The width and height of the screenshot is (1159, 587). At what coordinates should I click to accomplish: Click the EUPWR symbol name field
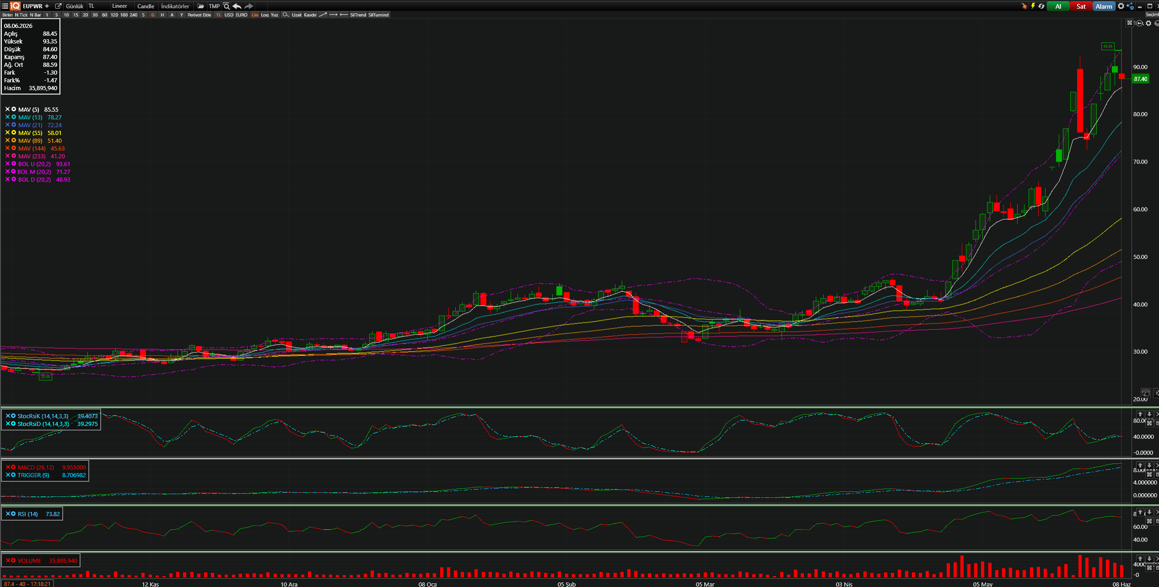tap(32, 6)
